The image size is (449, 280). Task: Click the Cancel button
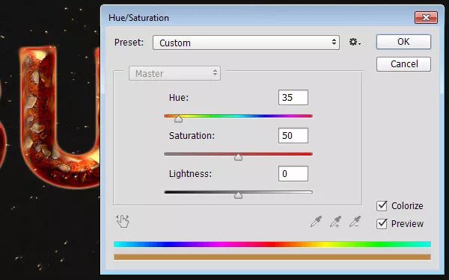403,63
